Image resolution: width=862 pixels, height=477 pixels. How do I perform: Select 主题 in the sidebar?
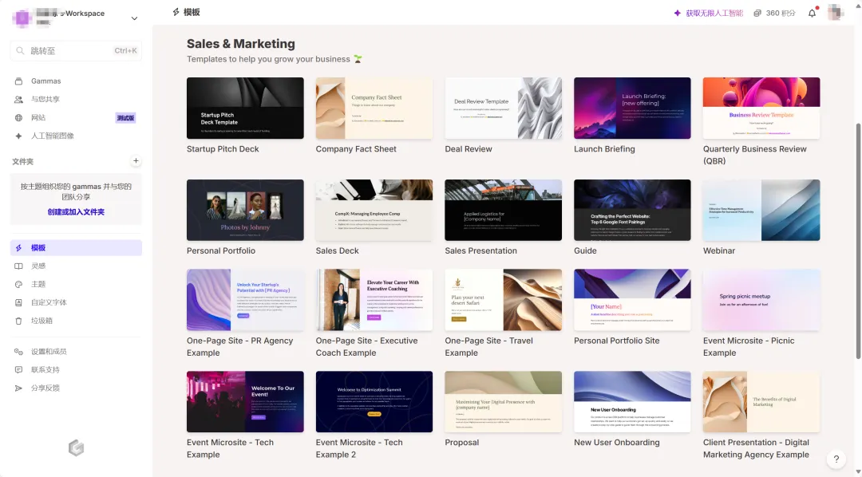tap(38, 285)
